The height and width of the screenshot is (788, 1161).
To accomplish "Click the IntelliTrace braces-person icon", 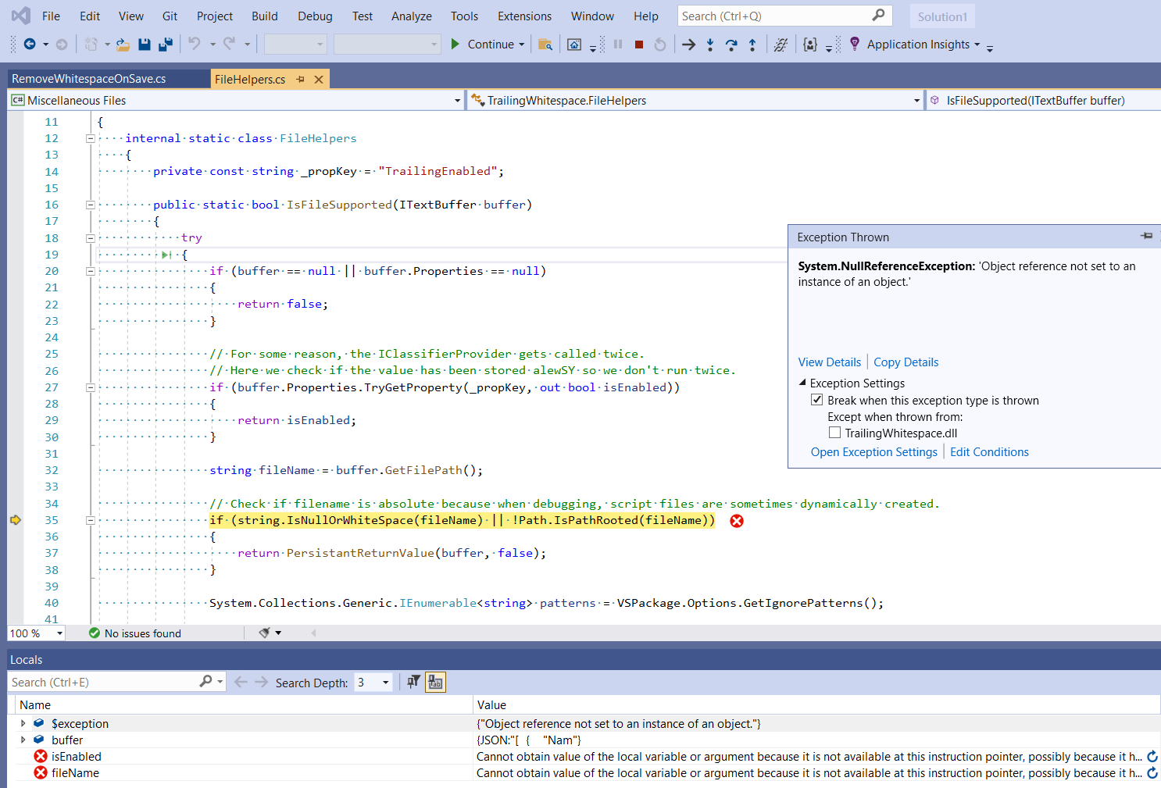I will click(810, 45).
